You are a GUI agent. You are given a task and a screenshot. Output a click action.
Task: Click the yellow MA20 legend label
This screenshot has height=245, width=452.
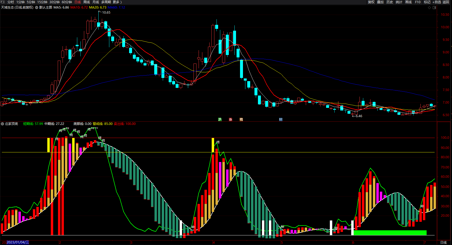pyautogui.click(x=98, y=7)
